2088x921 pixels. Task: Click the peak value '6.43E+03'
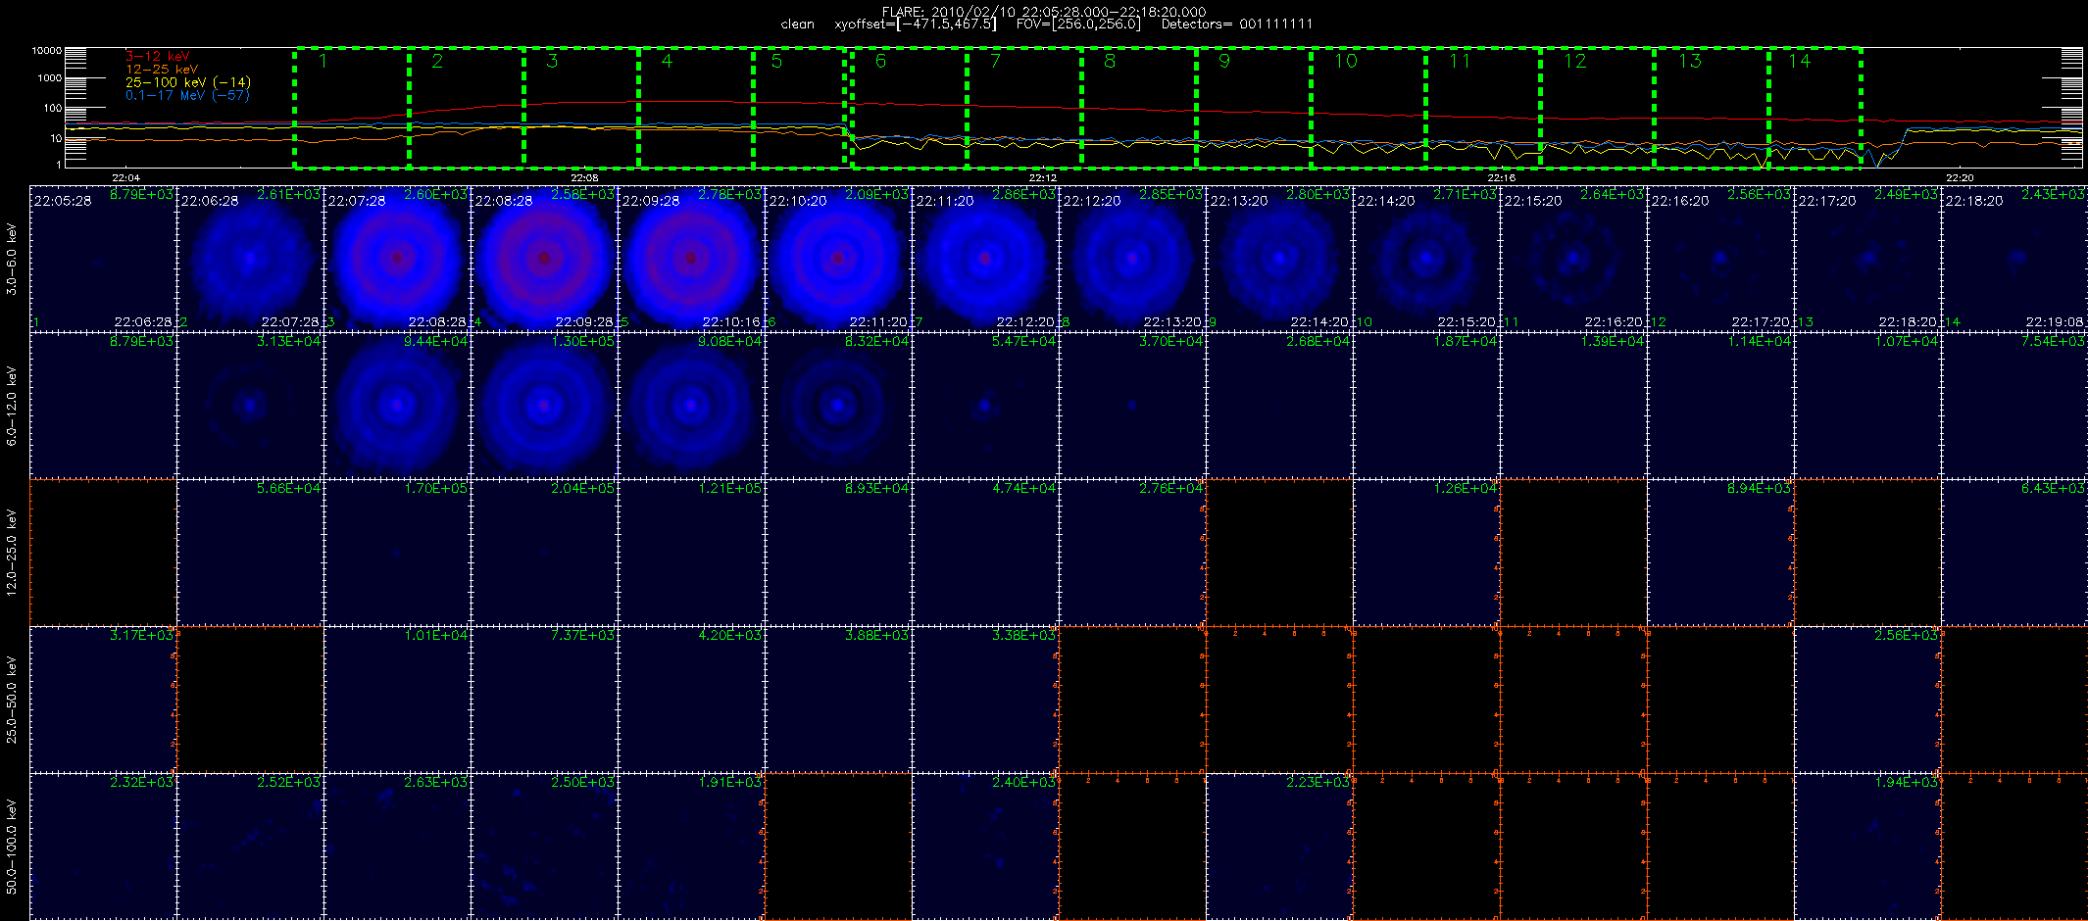pos(2054,488)
